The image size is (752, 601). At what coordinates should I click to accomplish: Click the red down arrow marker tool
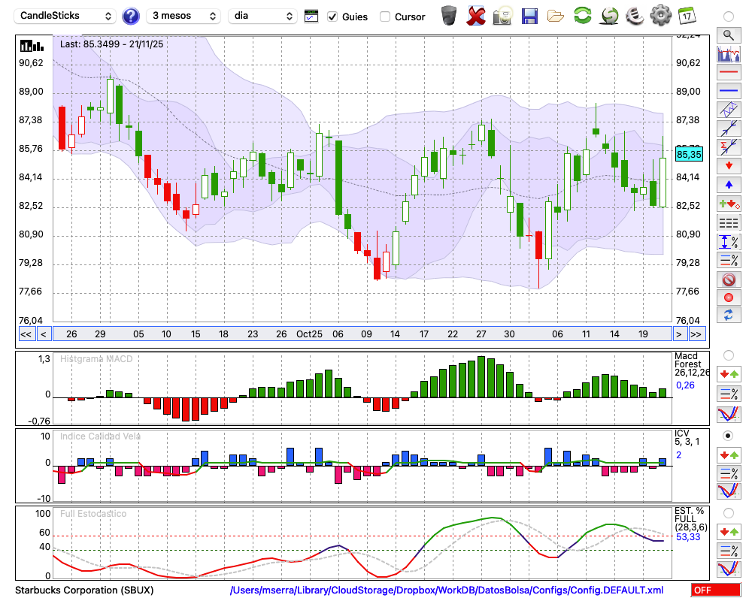728,165
